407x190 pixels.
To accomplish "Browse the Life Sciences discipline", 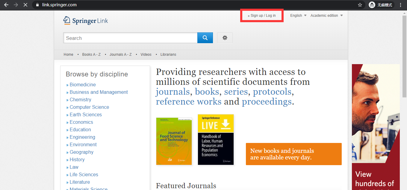I will [84, 175].
